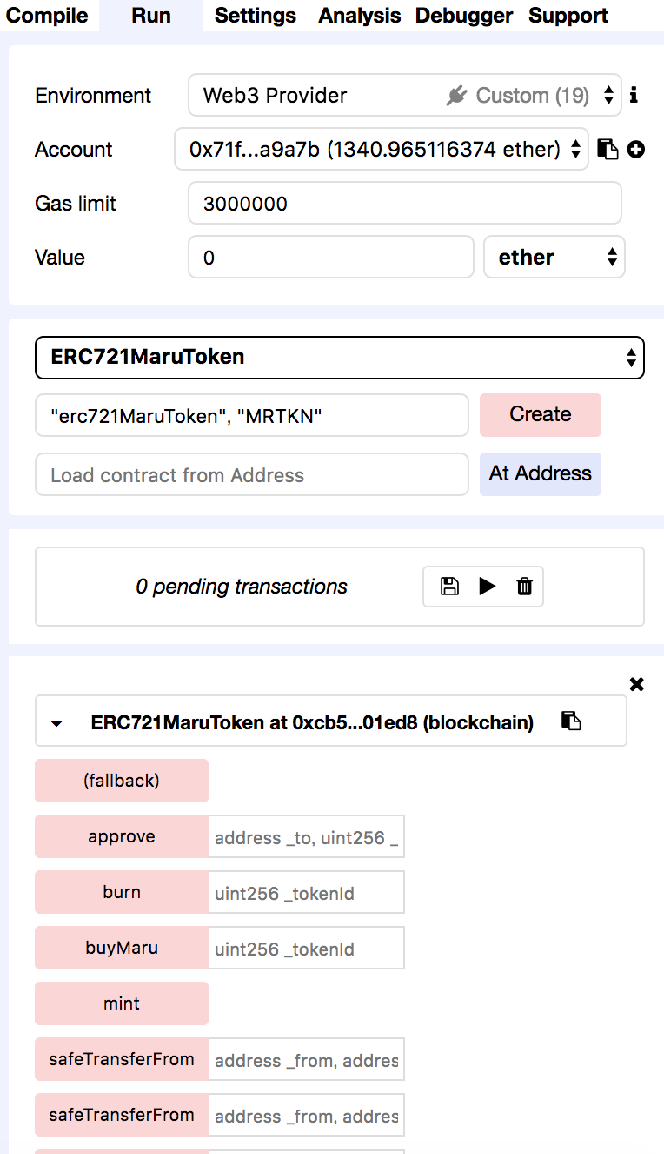Collapse the ERC721MaruToken instance caret
The image size is (664, 1154).
point(57,723)
